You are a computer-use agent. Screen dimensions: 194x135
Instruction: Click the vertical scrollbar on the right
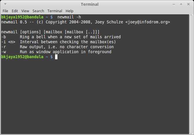(x=191, y=74)
